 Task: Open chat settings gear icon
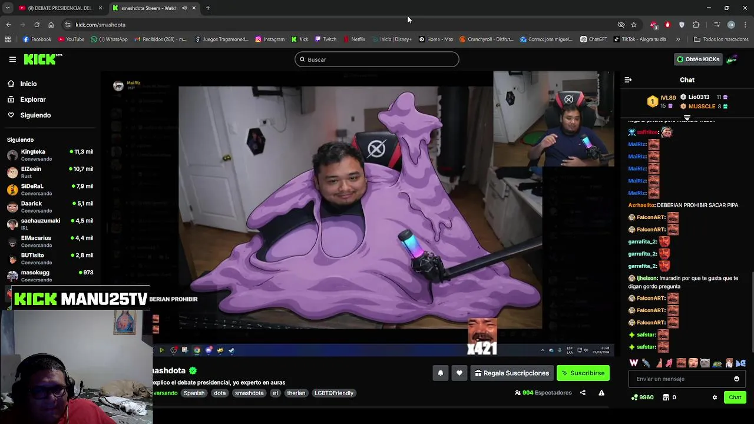[715, 397]
